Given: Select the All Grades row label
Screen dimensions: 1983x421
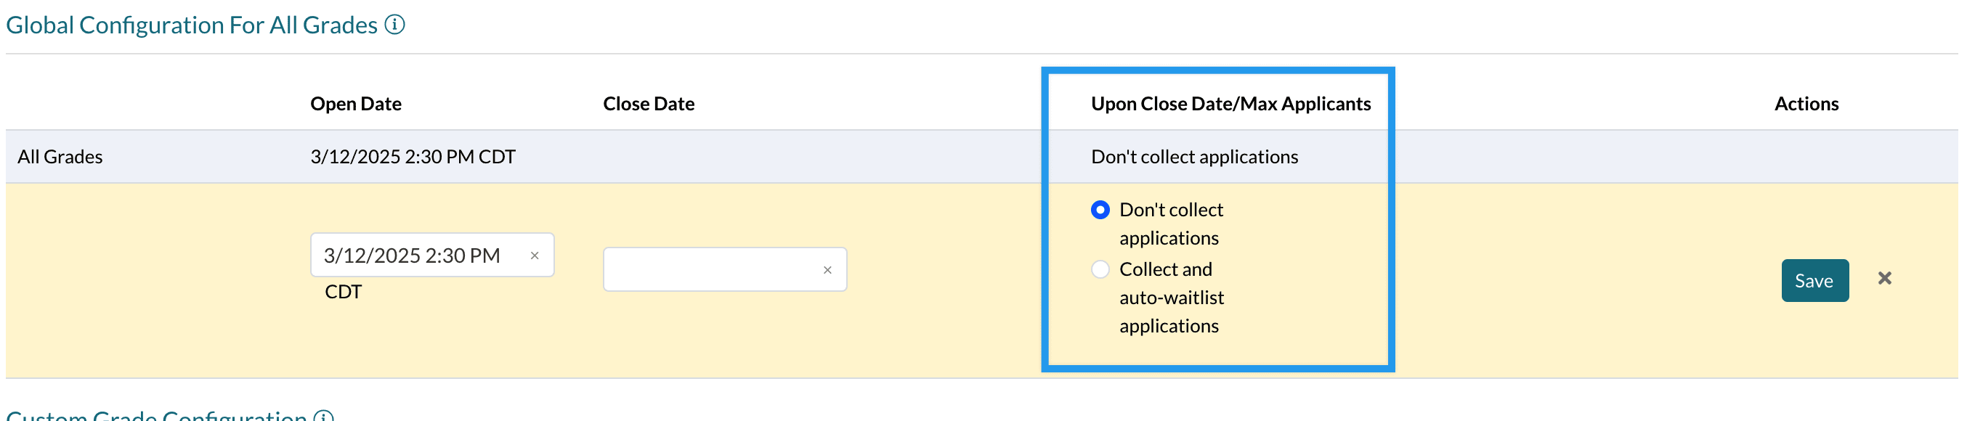Looking at the screenshot, I should (x=60, y=157).
